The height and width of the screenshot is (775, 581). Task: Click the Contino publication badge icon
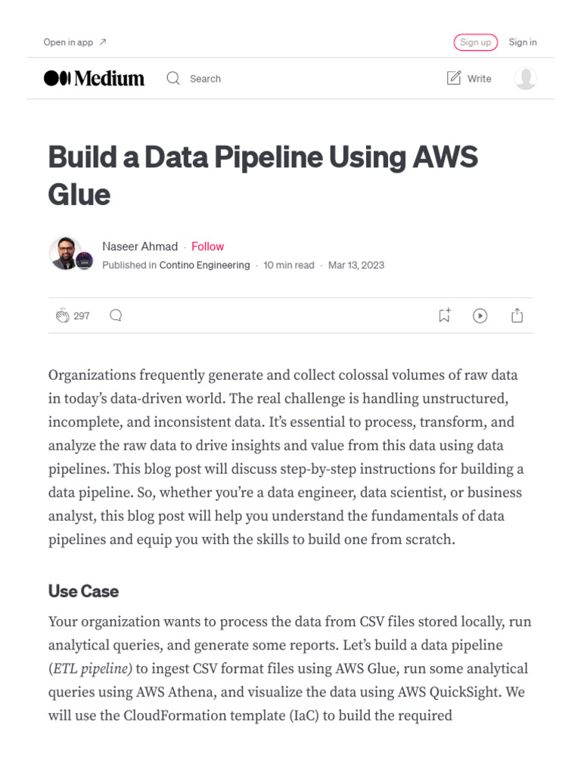[x=85, y=260]
